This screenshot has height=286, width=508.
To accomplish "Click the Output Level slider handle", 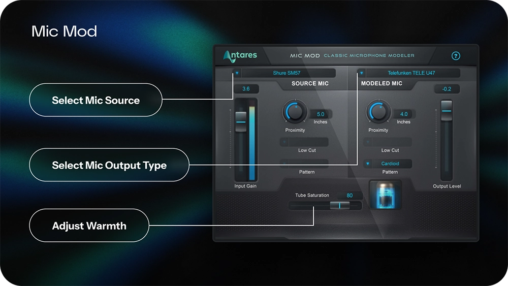I will [x=447, y=110].
